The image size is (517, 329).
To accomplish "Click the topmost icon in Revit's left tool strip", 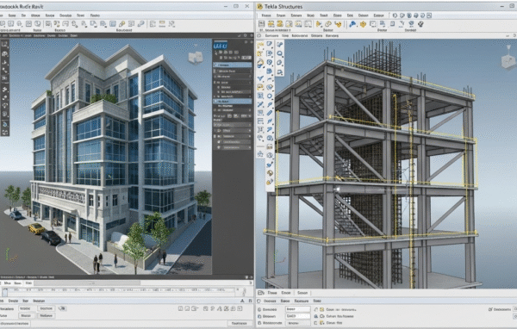I will 4,44.
